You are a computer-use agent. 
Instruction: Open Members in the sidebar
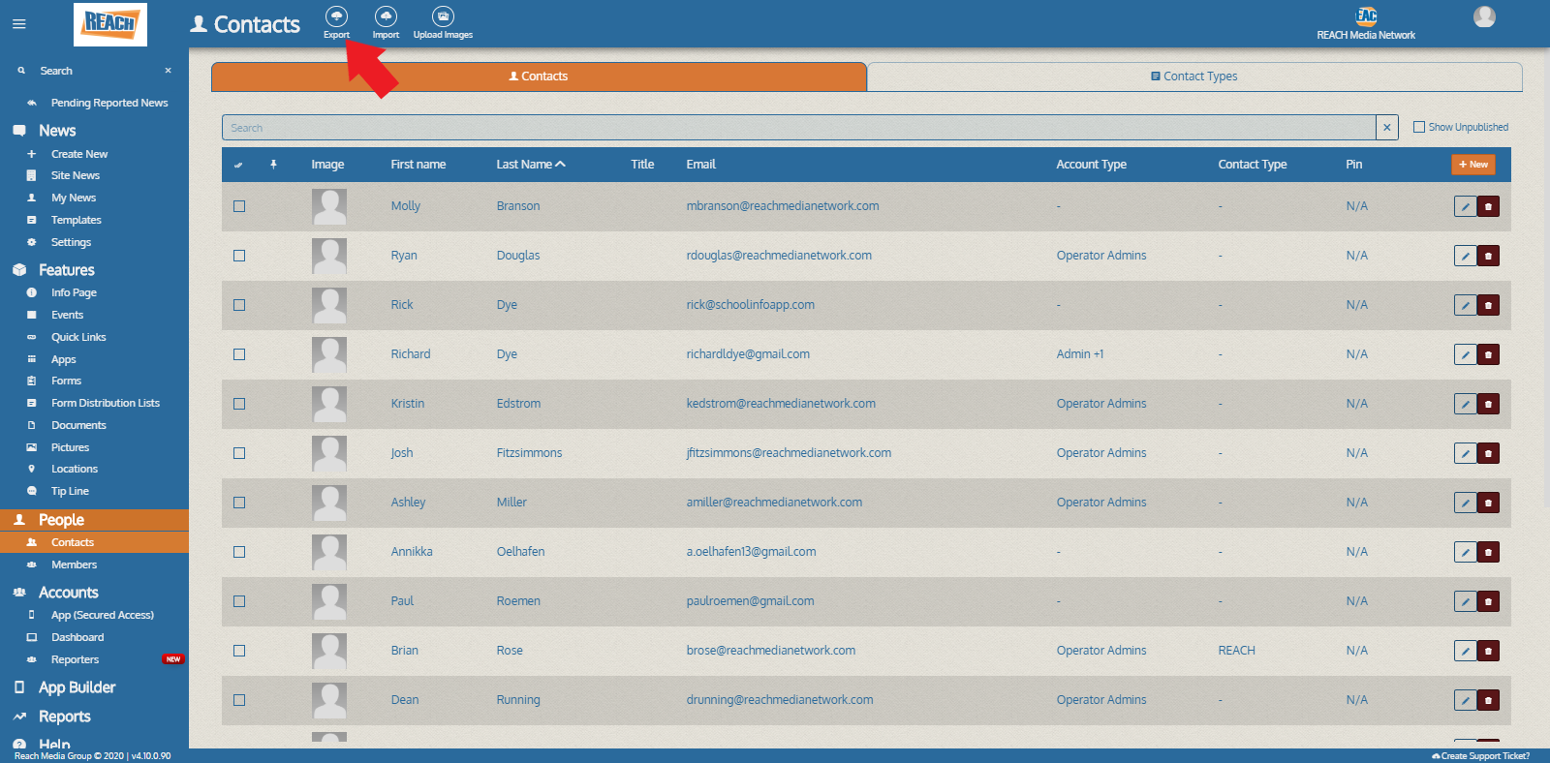coord(75,565)
